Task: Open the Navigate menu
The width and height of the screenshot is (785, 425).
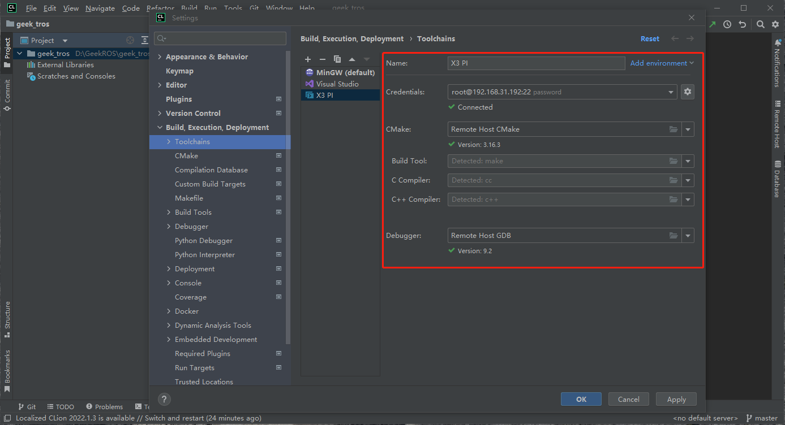Action: pos(100,8)
